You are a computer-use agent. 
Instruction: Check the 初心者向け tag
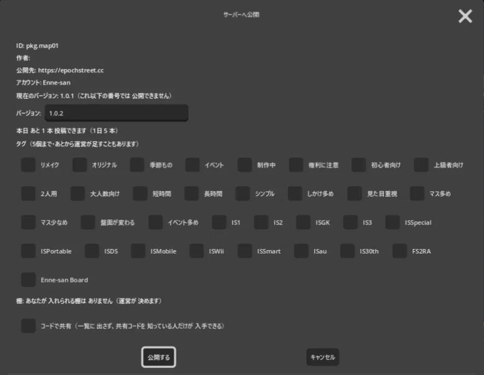click(x=359, y=165)
